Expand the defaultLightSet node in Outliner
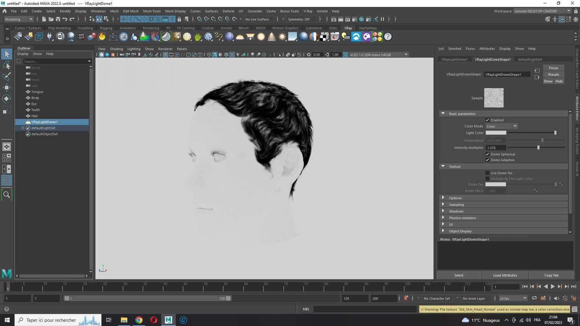 point(23,128)
